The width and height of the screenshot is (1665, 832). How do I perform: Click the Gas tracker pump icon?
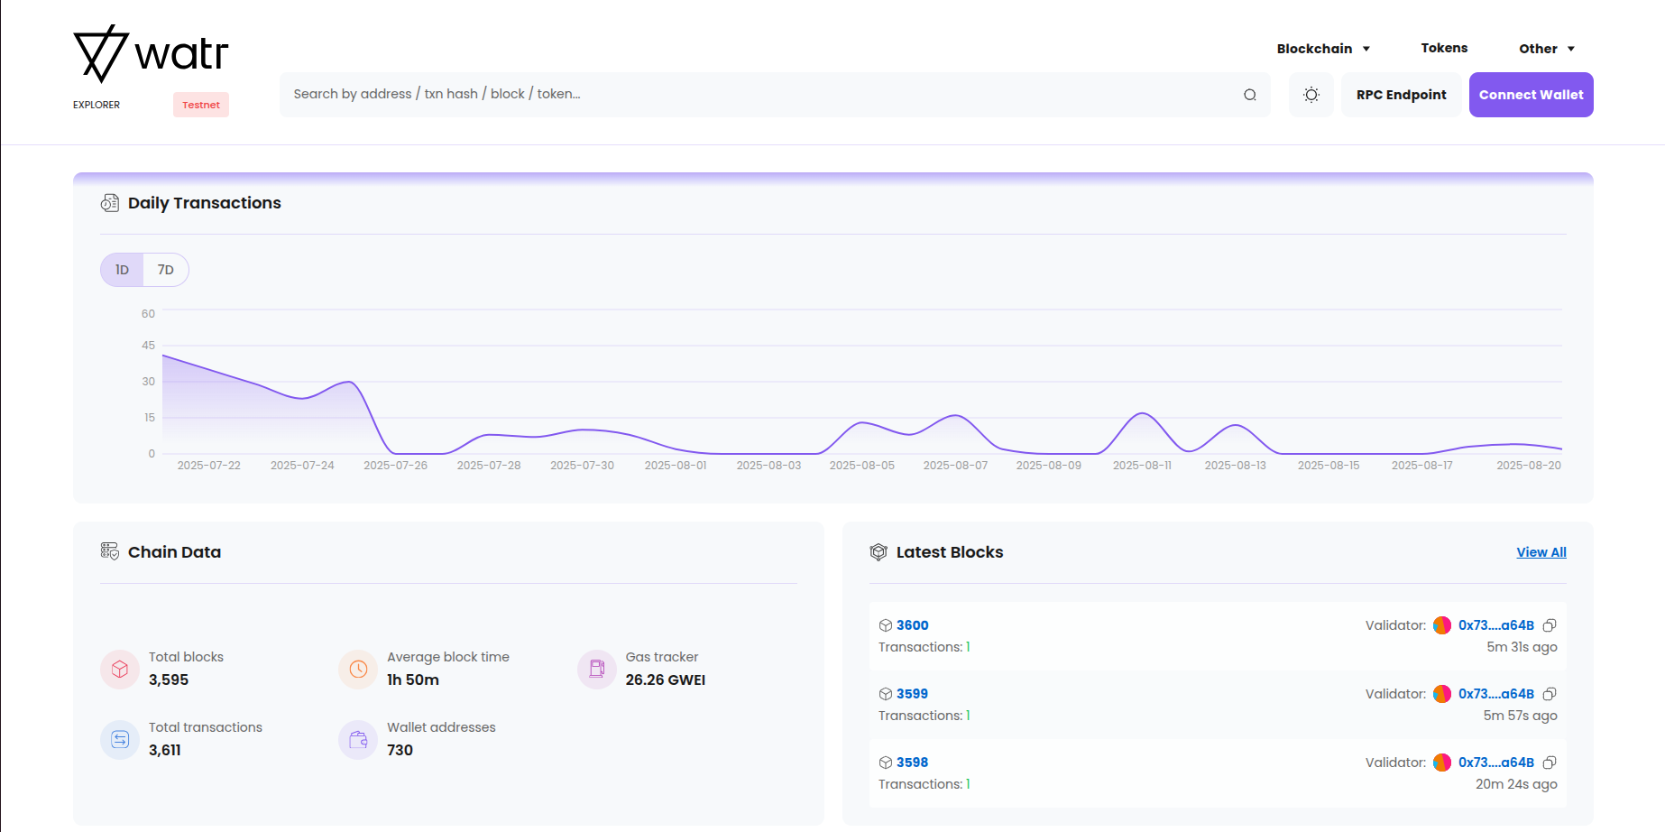(596, 670)
